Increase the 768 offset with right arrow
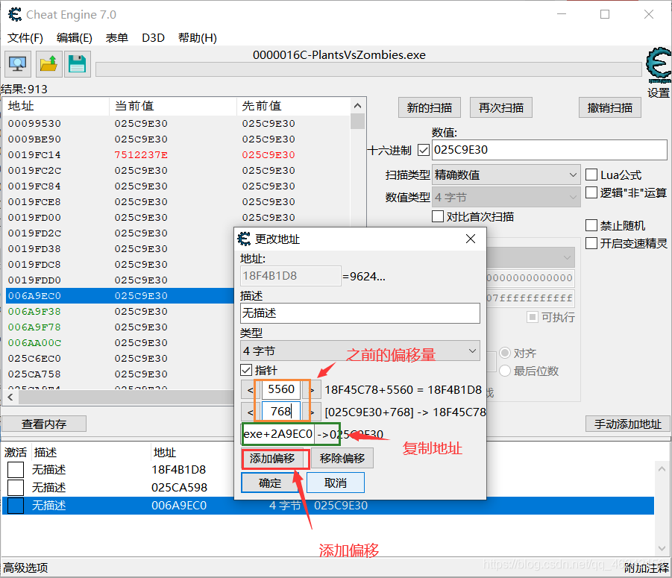672x578 pixels. (313, 412)
